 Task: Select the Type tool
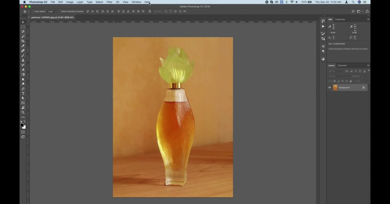tap(23, 94)
